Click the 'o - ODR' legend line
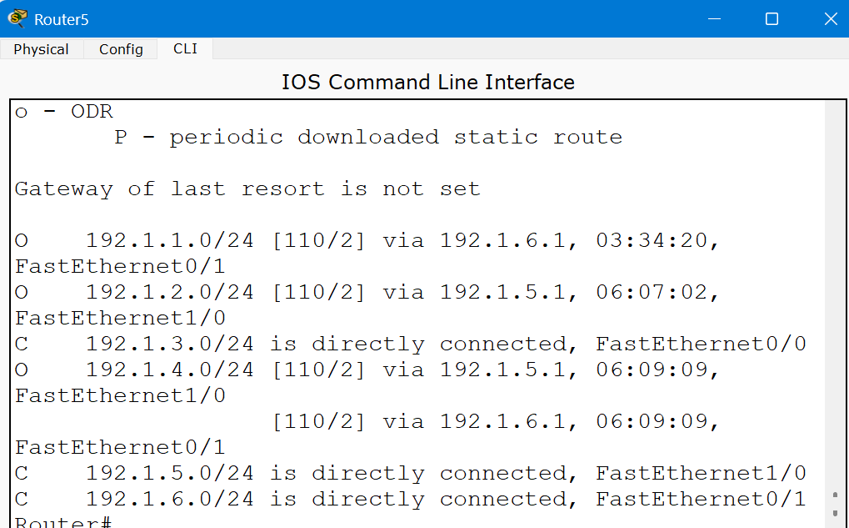849x528 pixels. [x=63, y=112]
